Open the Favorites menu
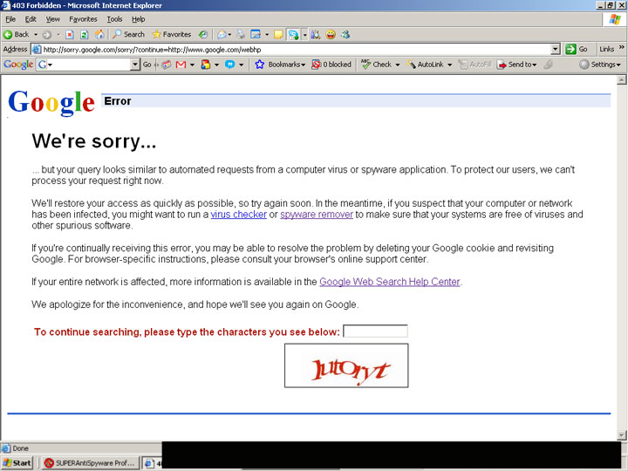The width and height of the screenshot is (628, 471). click(x=83, y=19)
